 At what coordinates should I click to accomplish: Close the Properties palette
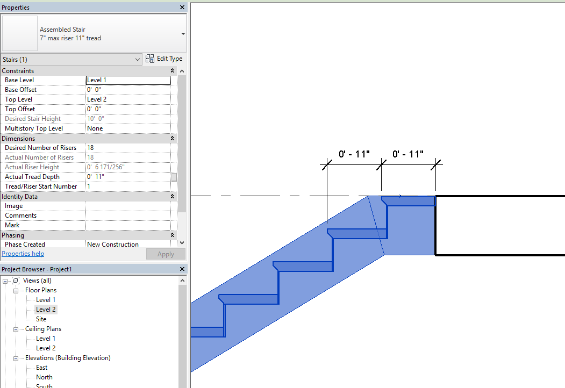coord(182,7)
